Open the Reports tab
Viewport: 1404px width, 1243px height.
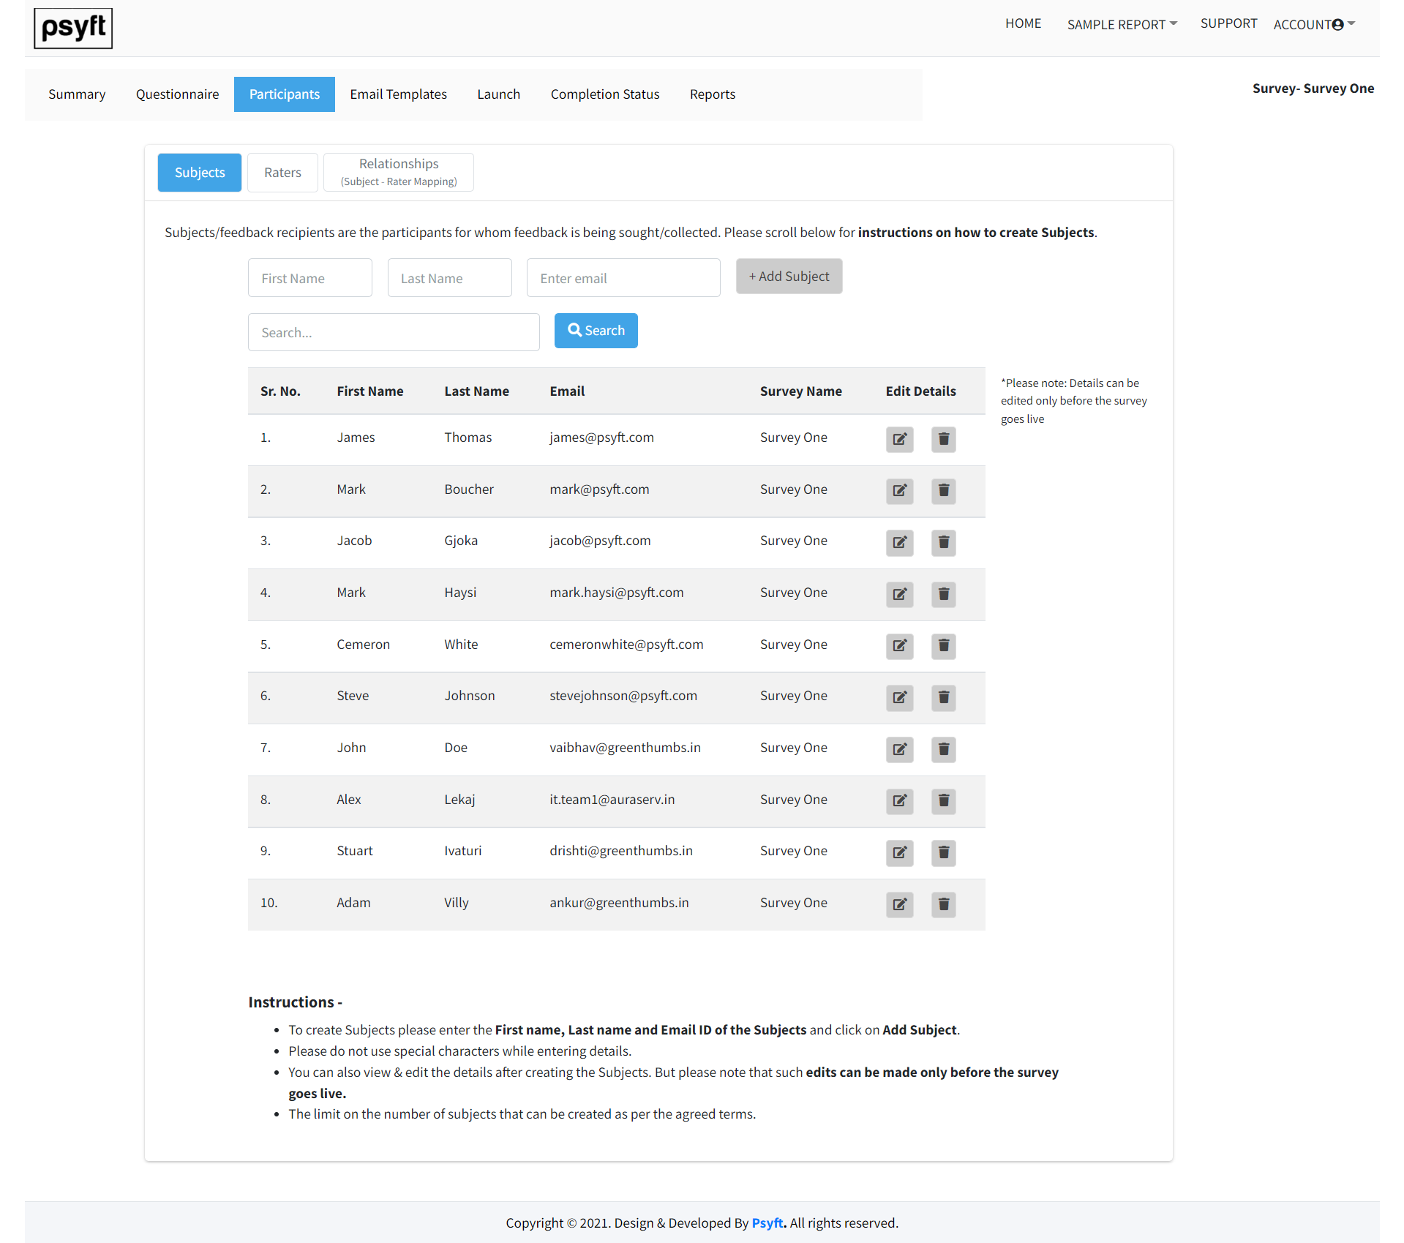(712, 94)
